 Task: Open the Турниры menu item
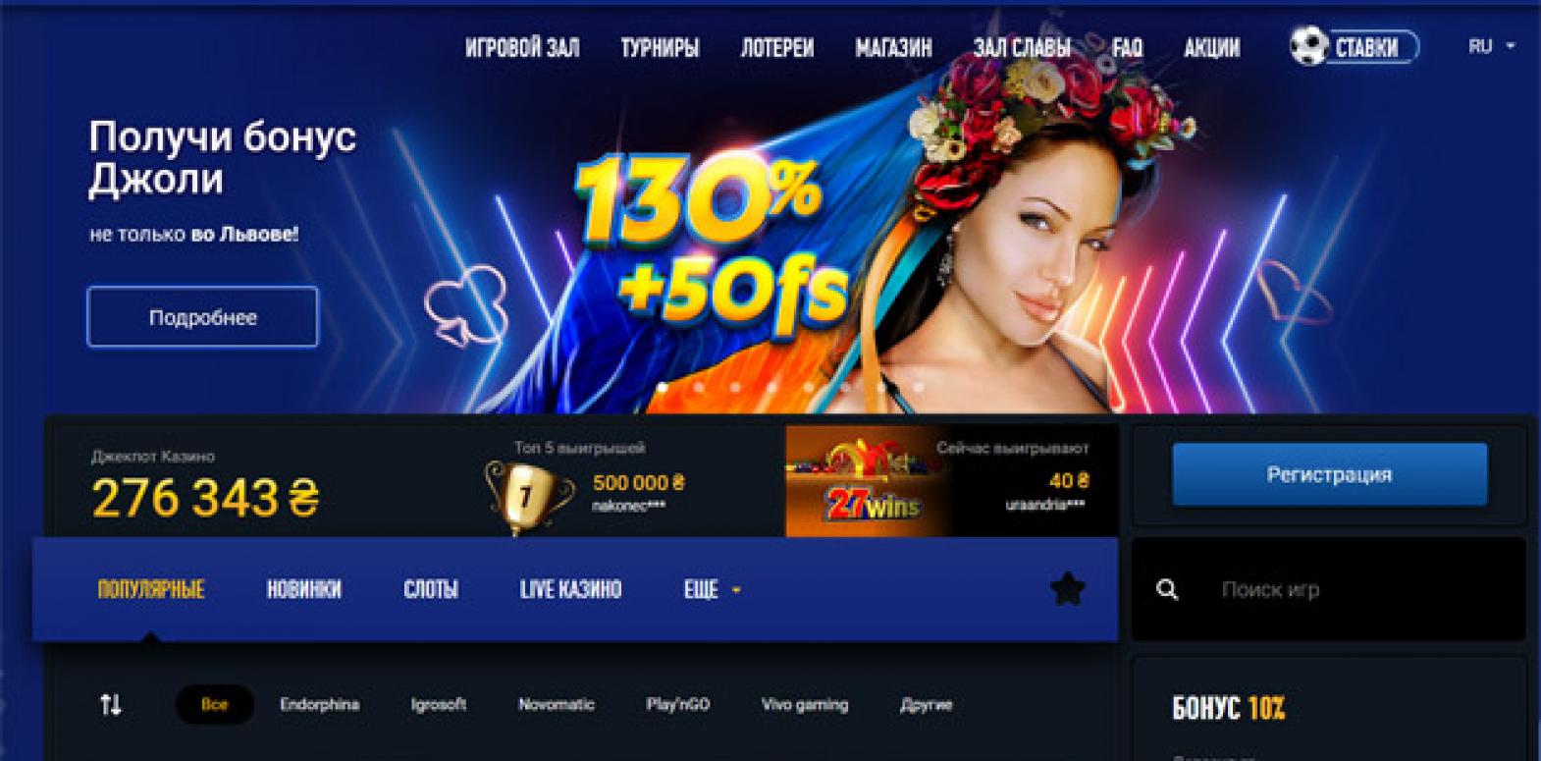coord(660,47)
